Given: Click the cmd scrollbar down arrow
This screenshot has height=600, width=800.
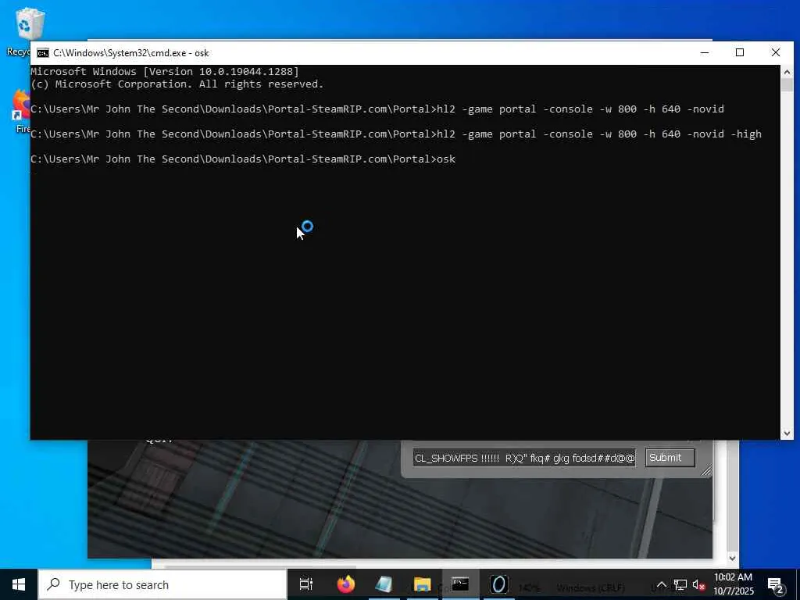Looking at the screenshot, I should 787,434.
